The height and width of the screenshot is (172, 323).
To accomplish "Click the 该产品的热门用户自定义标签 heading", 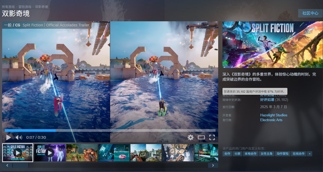I will point(244,148).
